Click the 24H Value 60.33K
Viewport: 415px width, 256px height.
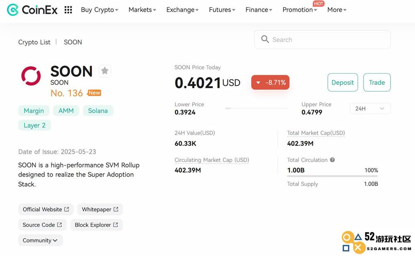pyautogui.click(x=186, y=143)
